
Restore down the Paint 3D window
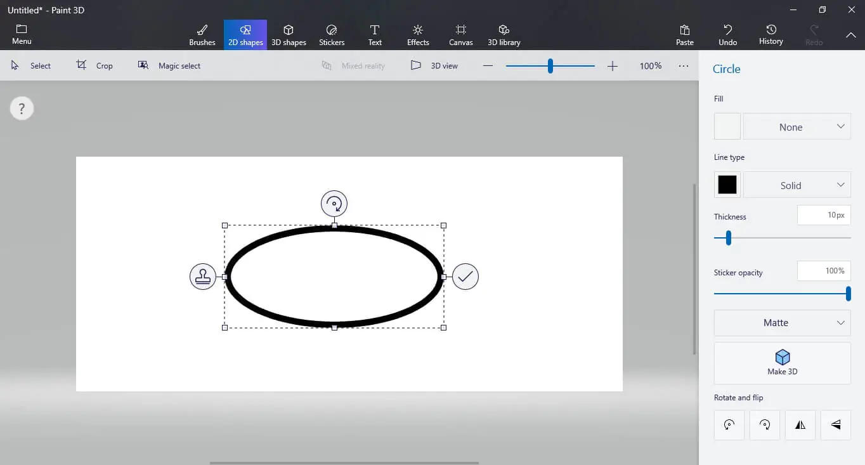pyautogui.click(x=822, y=10)
